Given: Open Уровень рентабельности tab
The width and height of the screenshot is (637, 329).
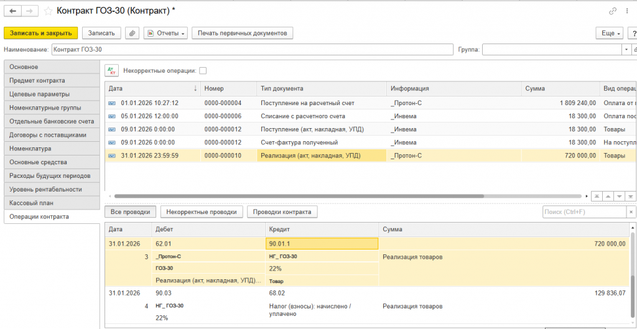Looking at the screenshot, I should (x=52, y=189).
